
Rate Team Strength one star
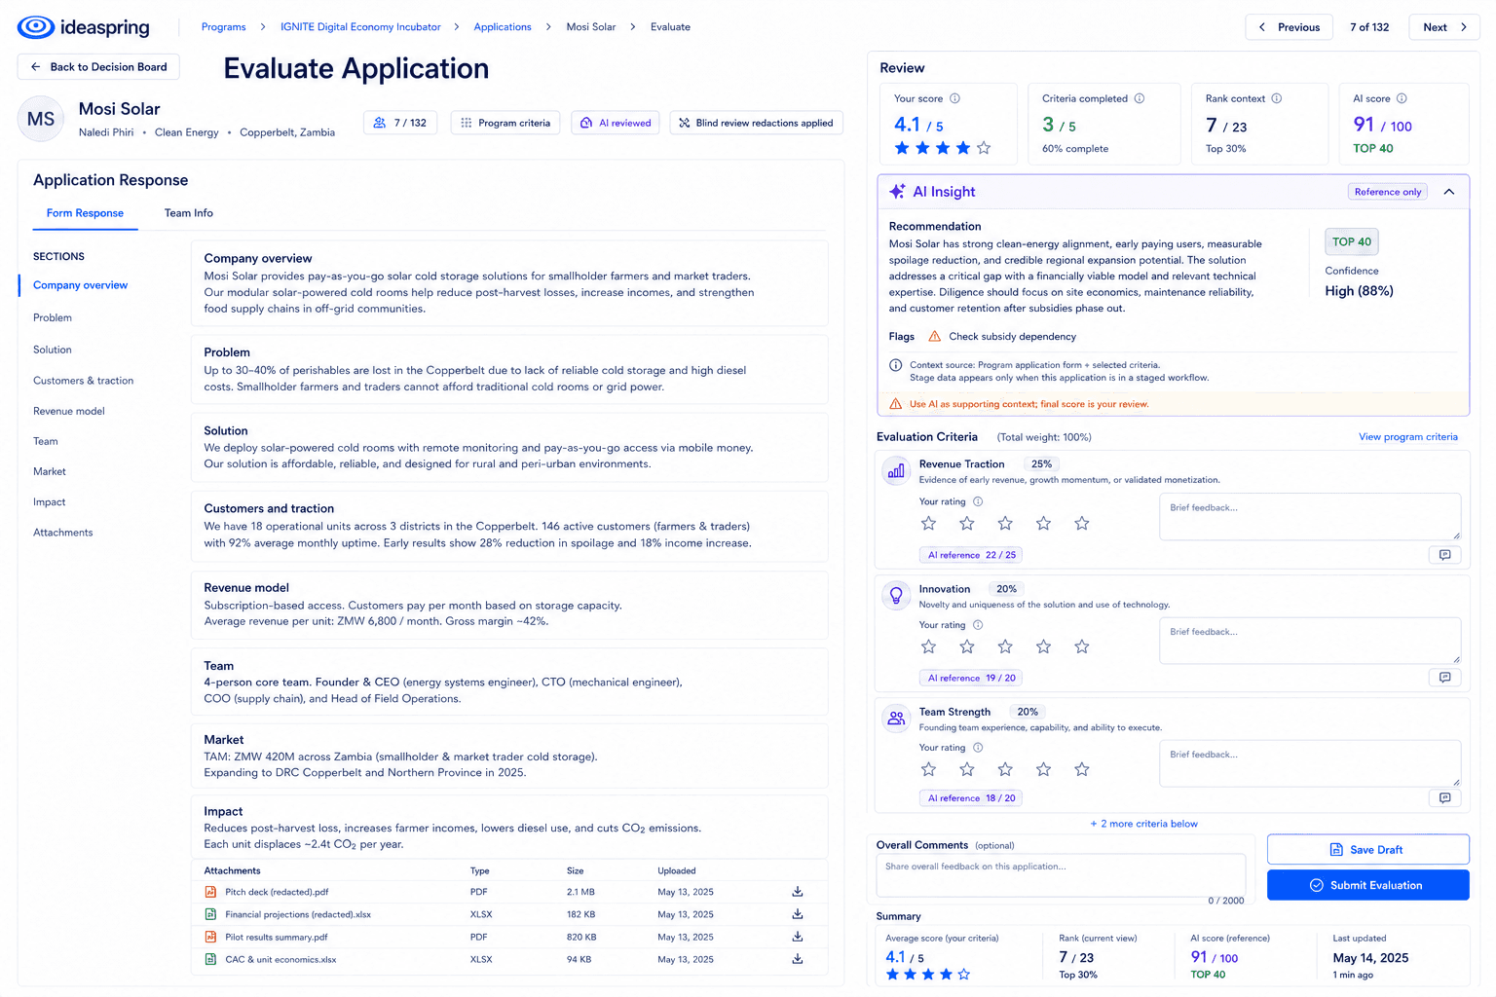coord(928,769)
